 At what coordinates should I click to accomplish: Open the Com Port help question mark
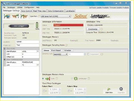click(x=39, y=16)
